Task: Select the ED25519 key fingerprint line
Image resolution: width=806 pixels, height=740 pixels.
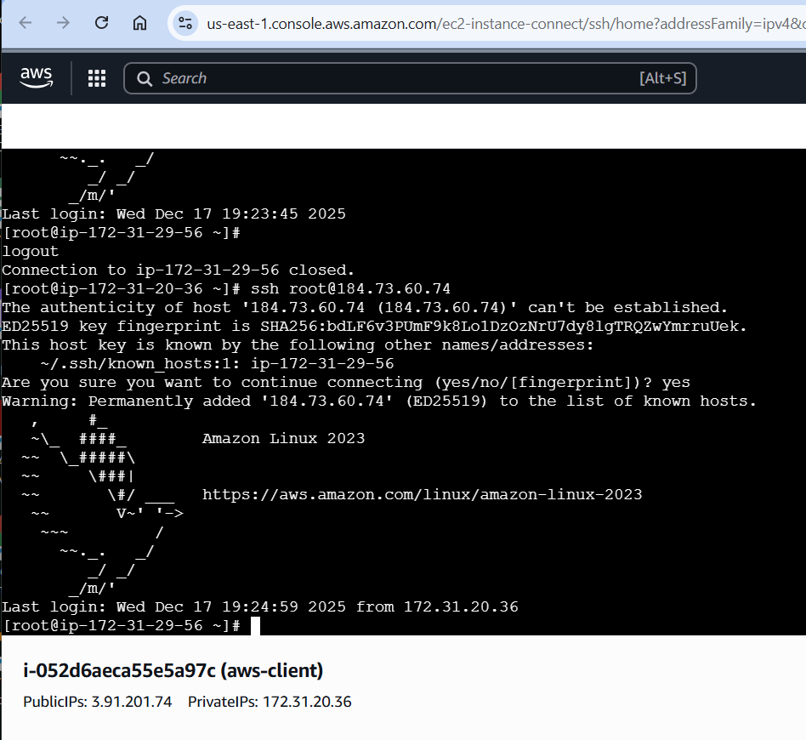Action: pos(374,327)
